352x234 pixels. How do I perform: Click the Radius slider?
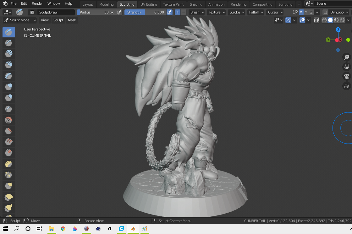(x=96, y=12)
